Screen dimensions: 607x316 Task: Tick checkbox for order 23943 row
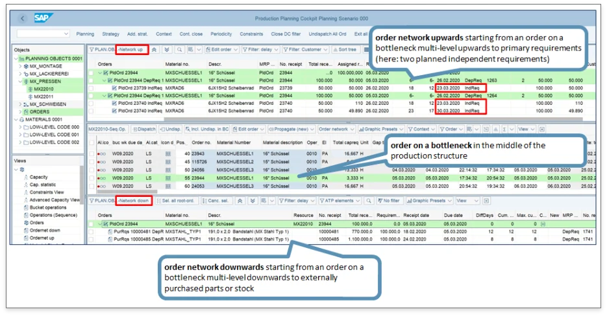click(x=92, y=153)
